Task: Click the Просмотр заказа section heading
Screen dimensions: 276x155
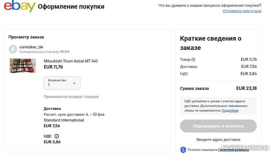Action: click(26, 37)
